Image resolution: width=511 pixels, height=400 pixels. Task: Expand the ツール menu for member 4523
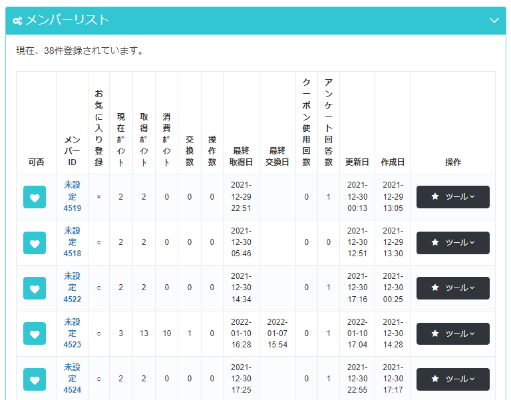click(x=452, y=333)
